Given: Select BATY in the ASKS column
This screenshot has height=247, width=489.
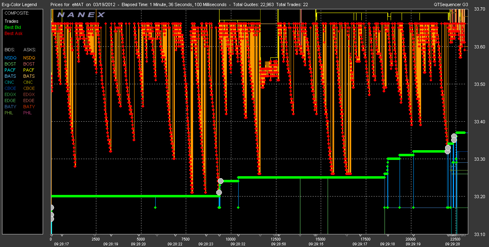Looking at the screenshot, I should pos(29,107).
